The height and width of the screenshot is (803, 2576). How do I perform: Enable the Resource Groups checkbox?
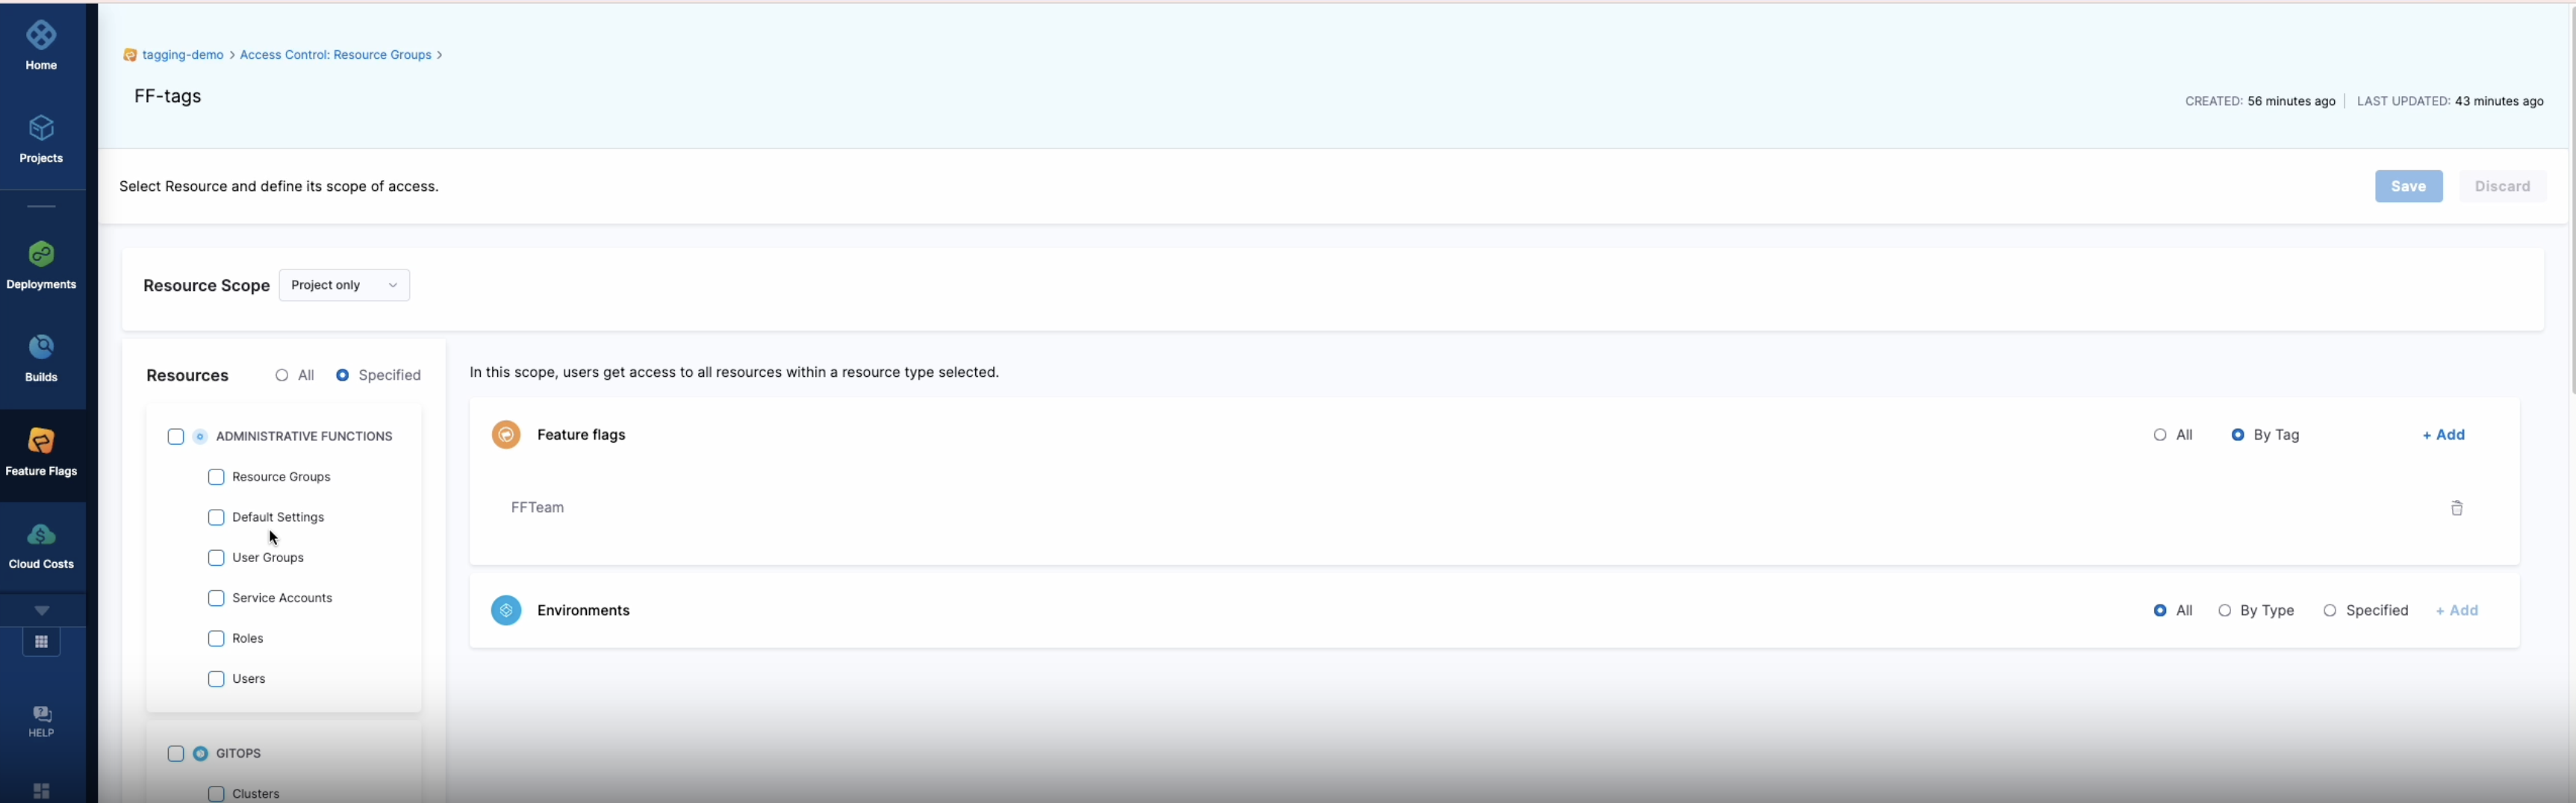(215, 477)
